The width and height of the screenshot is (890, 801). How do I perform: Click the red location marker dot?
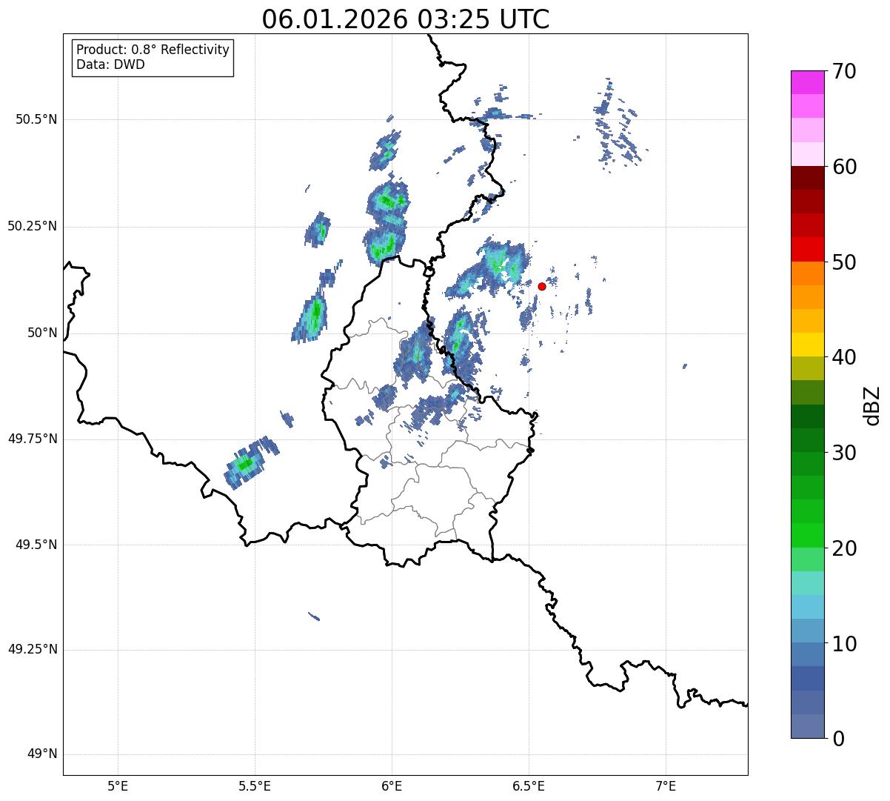542,286
